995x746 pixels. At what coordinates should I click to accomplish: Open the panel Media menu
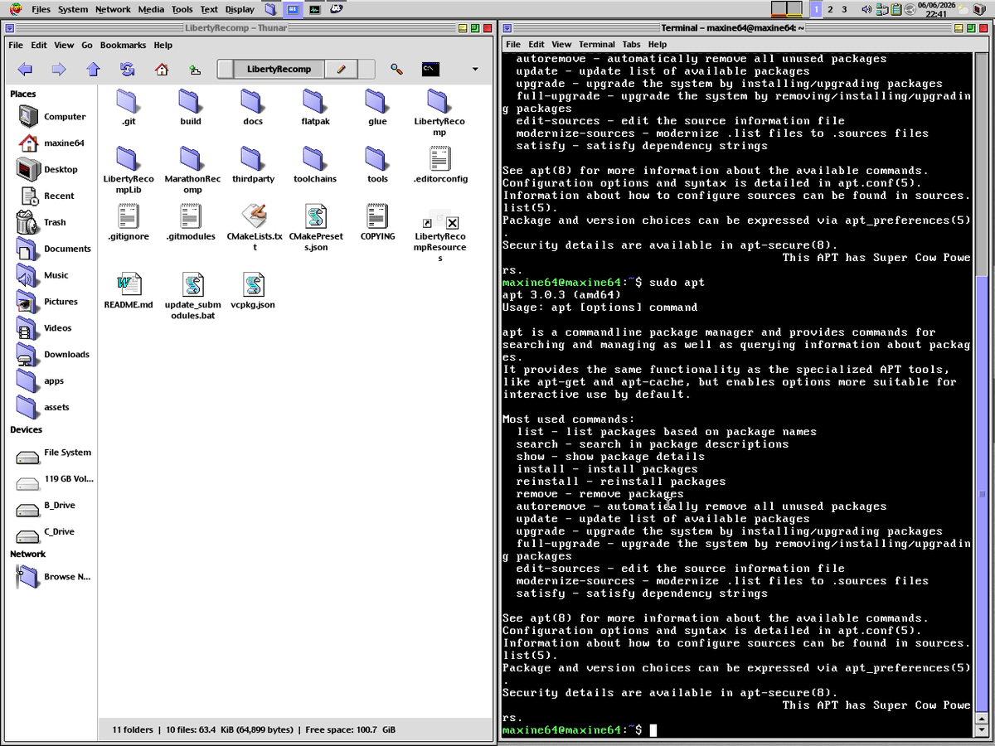coord(151,9)
